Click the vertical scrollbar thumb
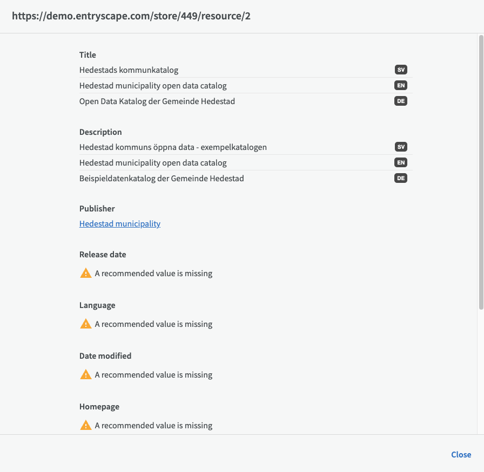484x472 pixels. coord(481,173)
